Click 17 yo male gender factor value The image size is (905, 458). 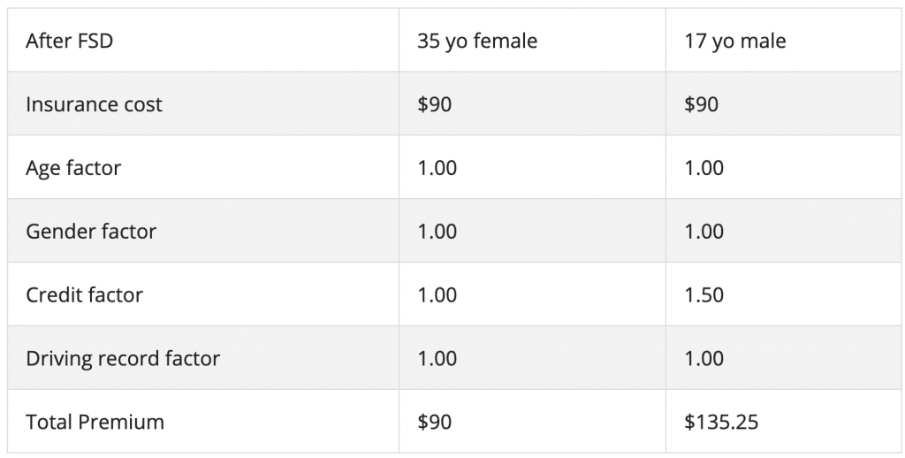704,232
